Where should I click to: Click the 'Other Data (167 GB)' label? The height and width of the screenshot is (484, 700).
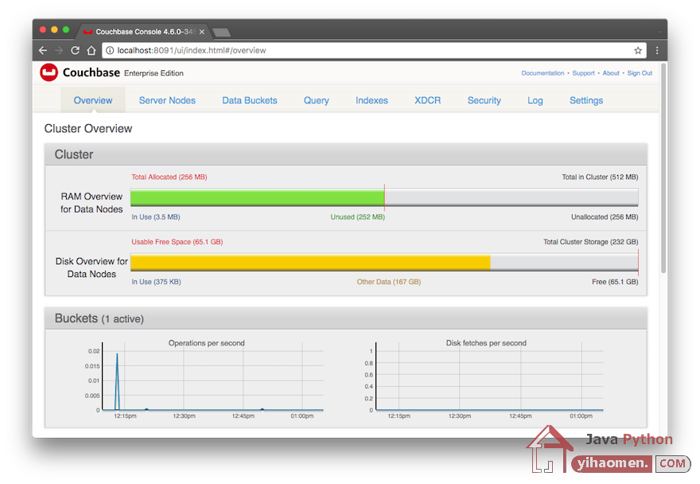point(388,282)
